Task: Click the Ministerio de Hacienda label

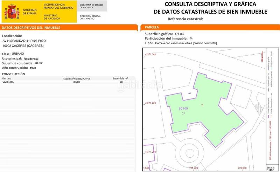Action: tap(52, 17)
